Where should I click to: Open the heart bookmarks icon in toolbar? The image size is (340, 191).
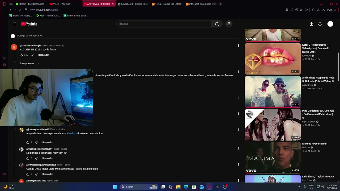[306, 10]
